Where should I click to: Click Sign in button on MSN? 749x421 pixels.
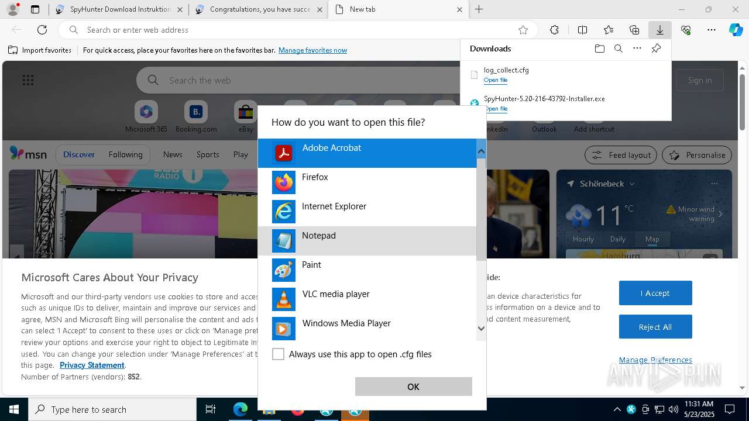[x=700, y=80]
